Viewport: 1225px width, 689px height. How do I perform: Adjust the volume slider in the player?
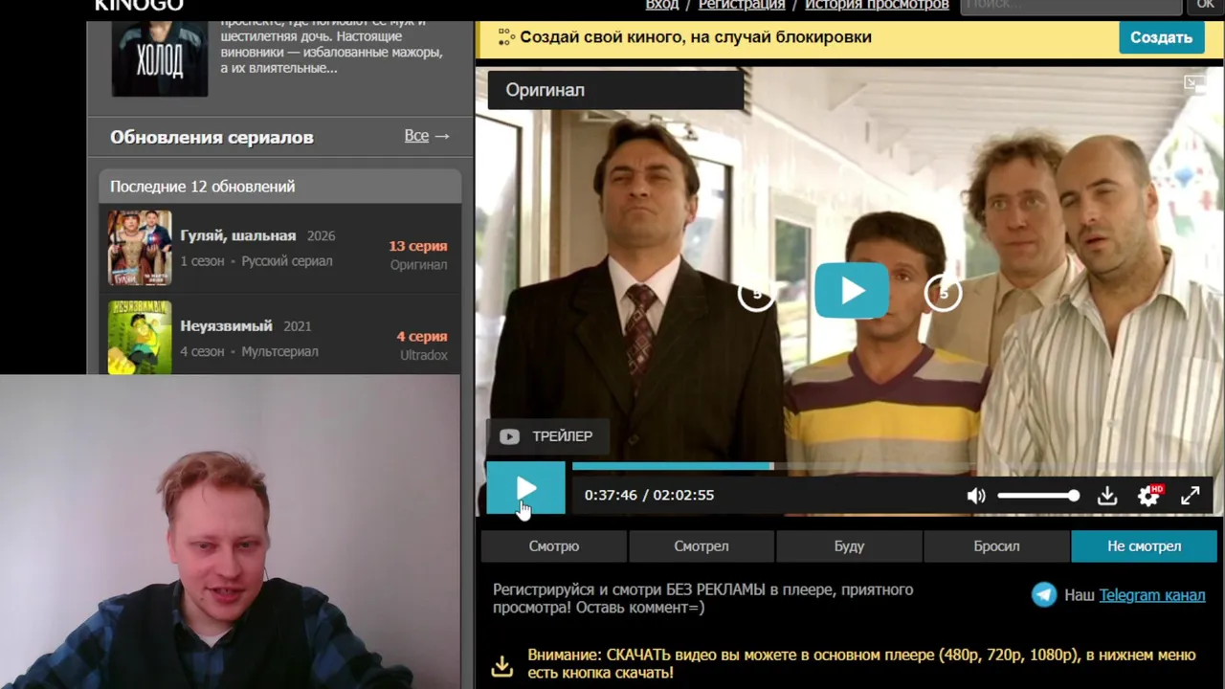coord(1038,496)
